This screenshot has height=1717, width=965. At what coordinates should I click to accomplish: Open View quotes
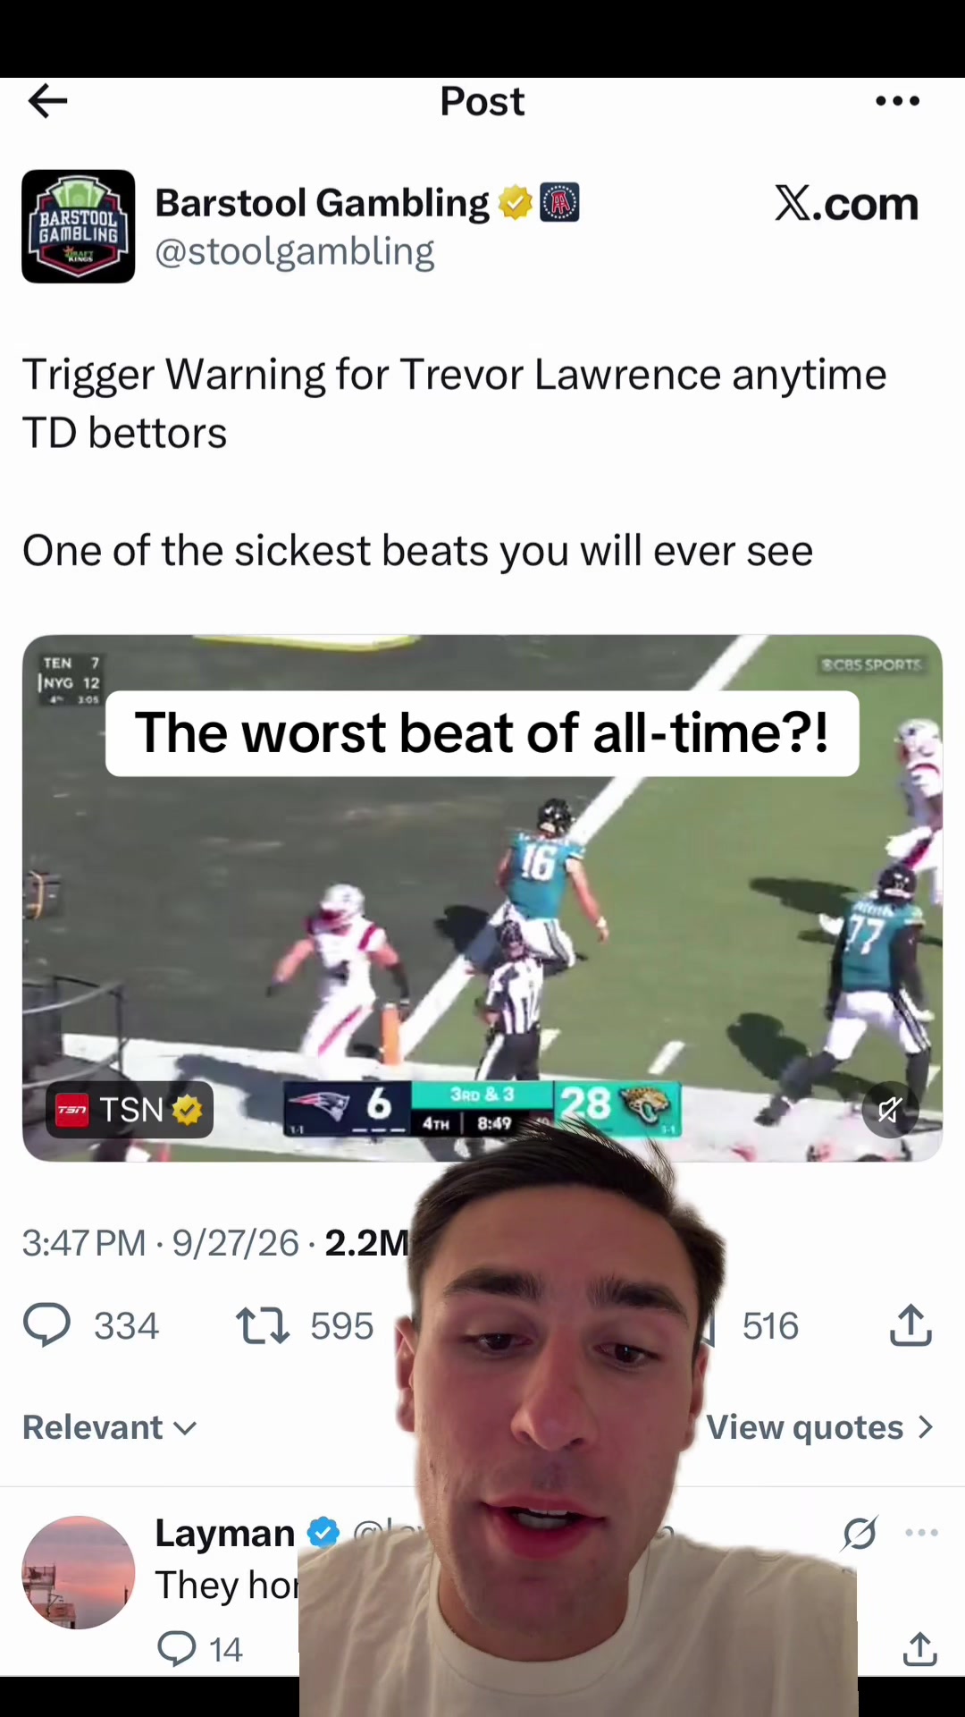point(820,1427)
